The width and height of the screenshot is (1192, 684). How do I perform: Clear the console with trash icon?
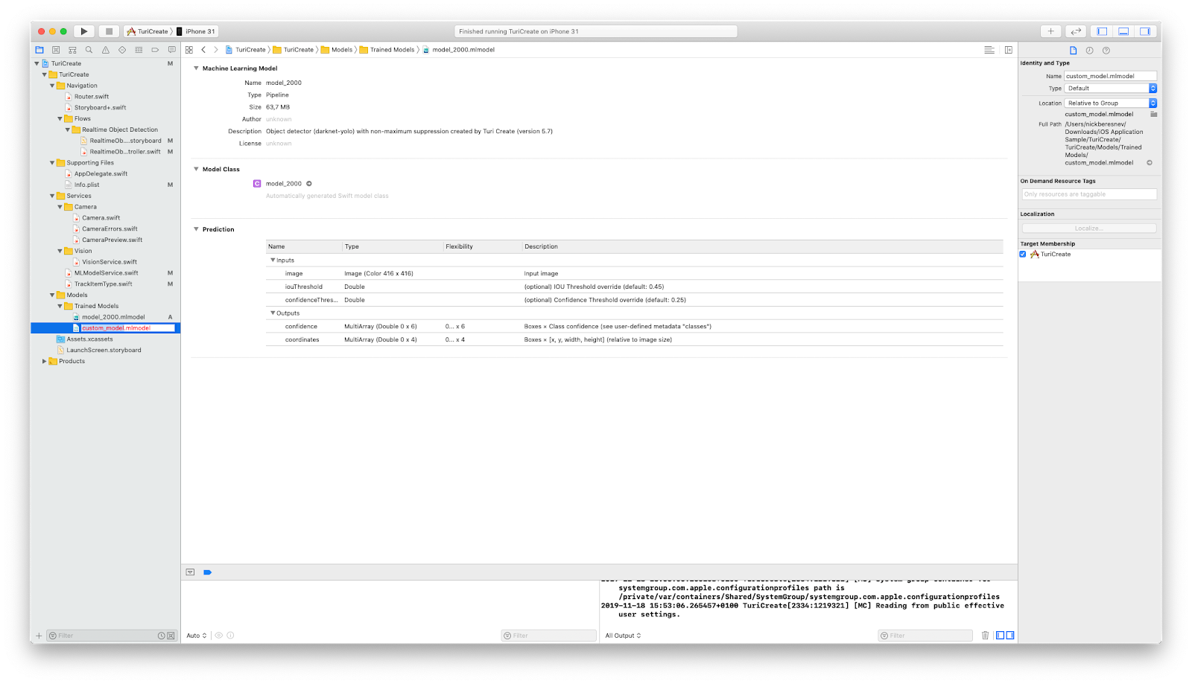click(x=985, y=636)
